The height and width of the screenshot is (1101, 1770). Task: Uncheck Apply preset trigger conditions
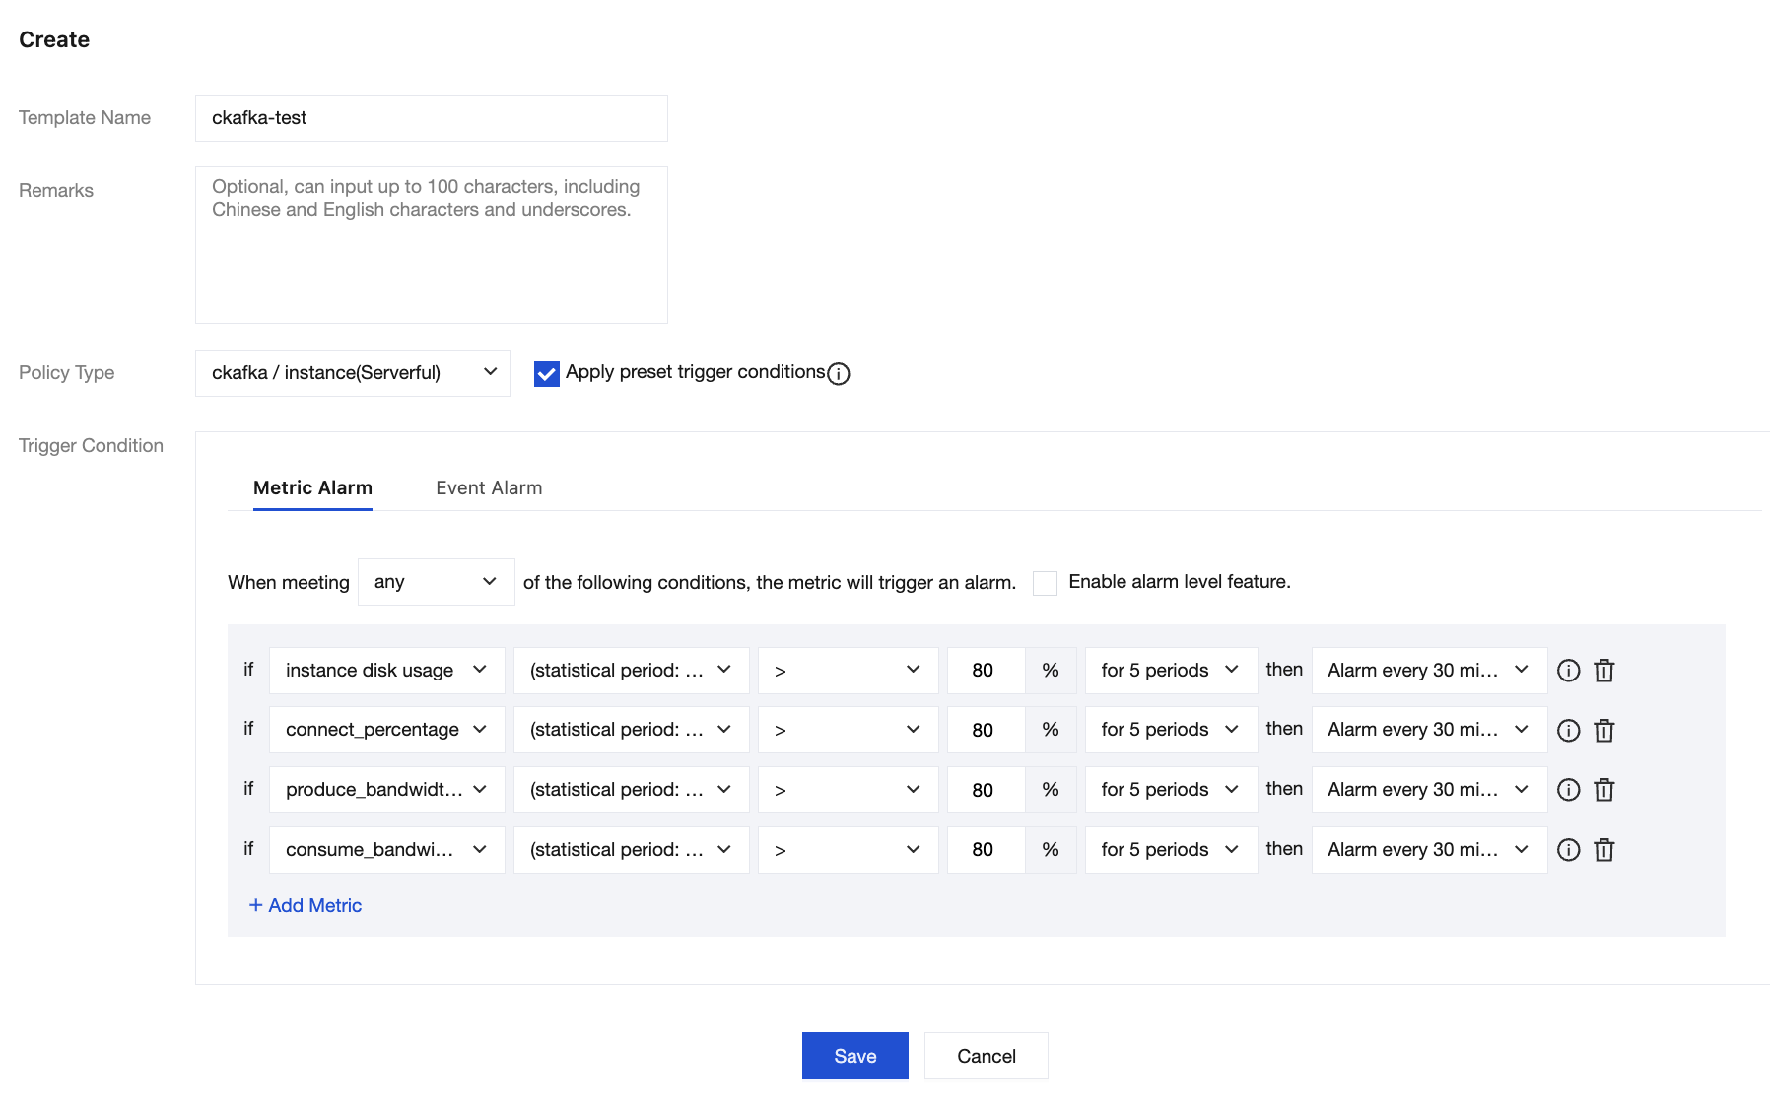(x=547, y=374)
